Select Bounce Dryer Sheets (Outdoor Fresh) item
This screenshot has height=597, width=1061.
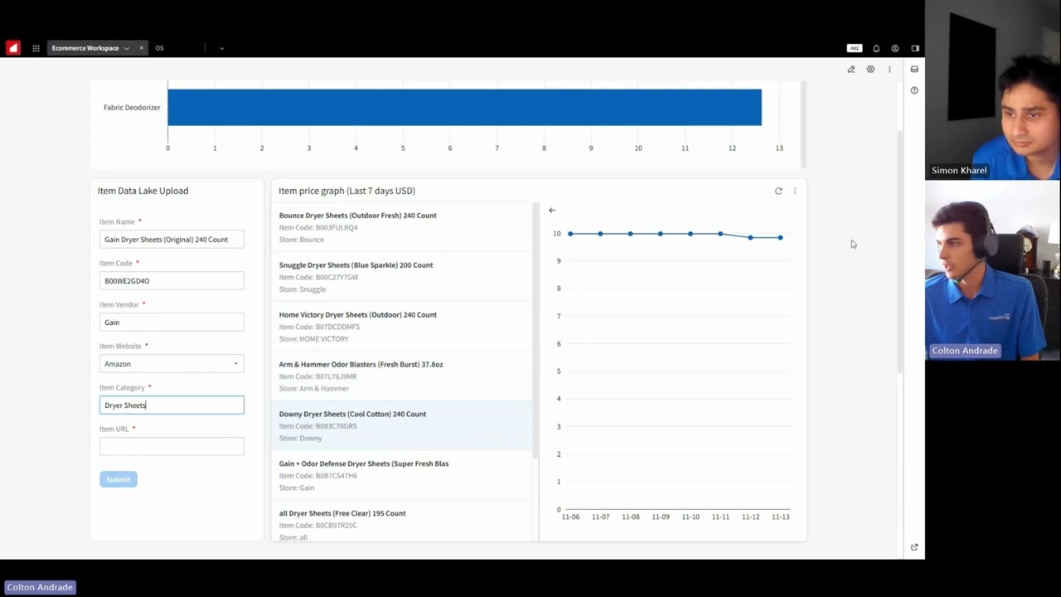(x=401, y=227)
